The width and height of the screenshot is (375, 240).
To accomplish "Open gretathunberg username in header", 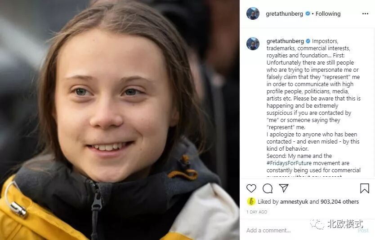I will [x=284, y=14].
